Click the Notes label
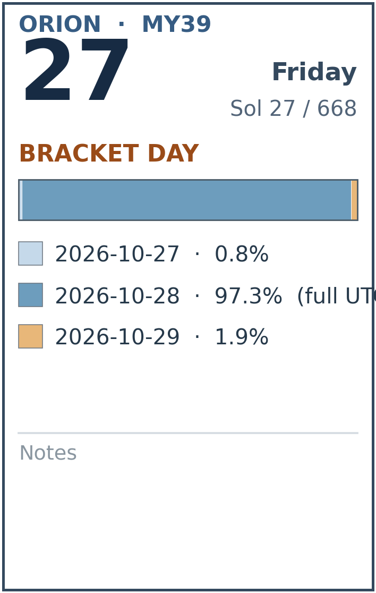376x593 pixels. click(x=48, y=453)
